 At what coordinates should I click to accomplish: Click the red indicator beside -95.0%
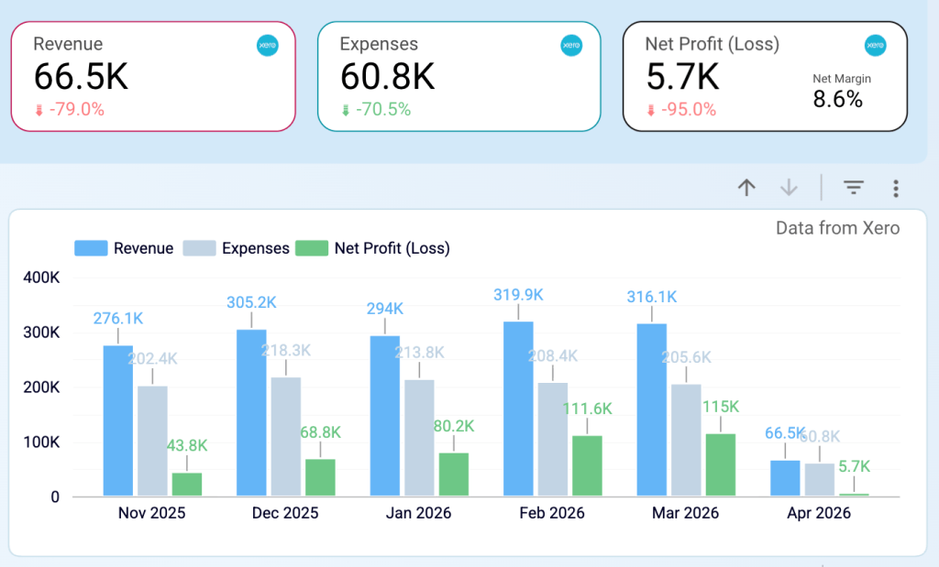650,108
